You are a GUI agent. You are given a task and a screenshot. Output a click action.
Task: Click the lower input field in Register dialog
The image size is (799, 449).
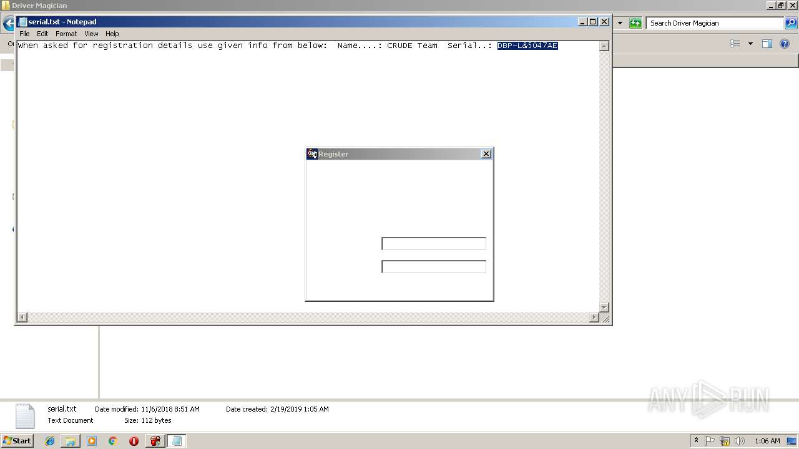[434, 267]
